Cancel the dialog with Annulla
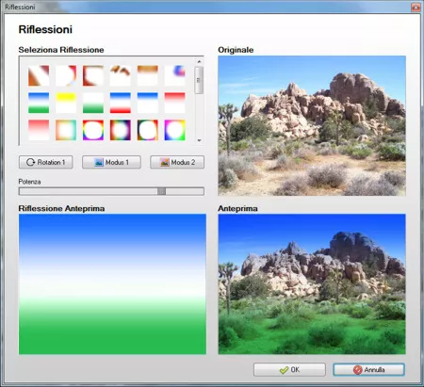Screen dimensions: 424x387 click(368, 370)
